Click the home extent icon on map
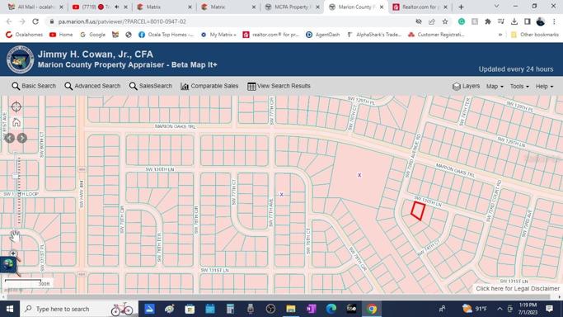The width and height of the screenshot is (563, 317). (16, 122)
